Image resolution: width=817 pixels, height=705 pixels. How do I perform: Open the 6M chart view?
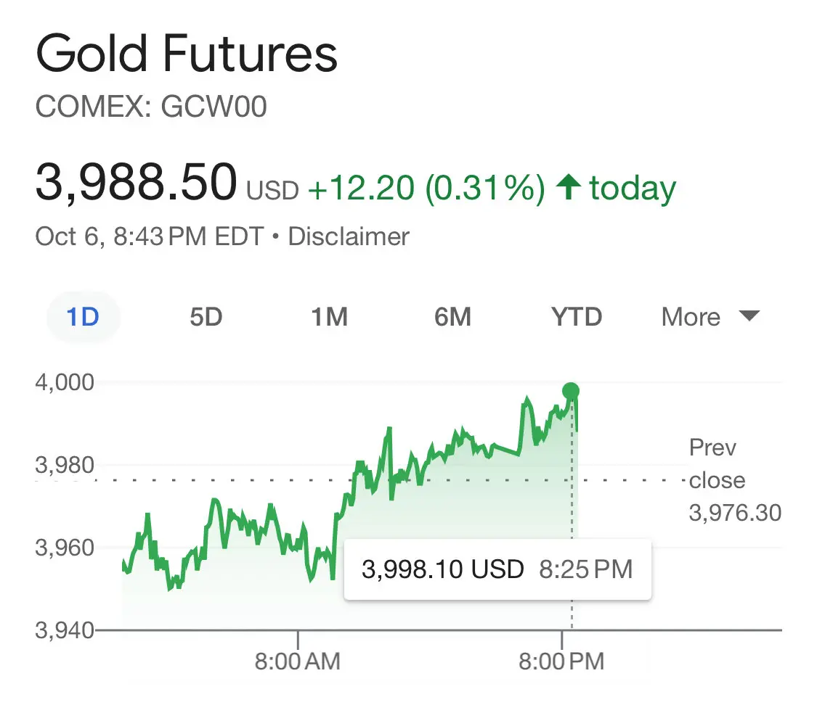pyautogui.click(x=452, y=317)
